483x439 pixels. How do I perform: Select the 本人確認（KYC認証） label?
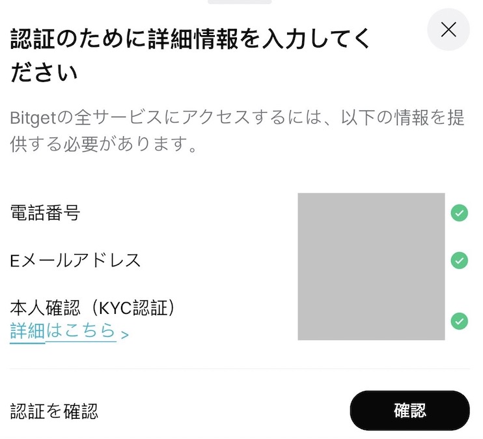pos(93,307)
